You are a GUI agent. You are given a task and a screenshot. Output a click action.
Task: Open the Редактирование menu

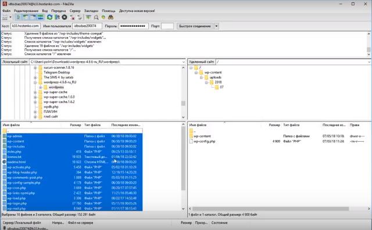pos(26,11)
